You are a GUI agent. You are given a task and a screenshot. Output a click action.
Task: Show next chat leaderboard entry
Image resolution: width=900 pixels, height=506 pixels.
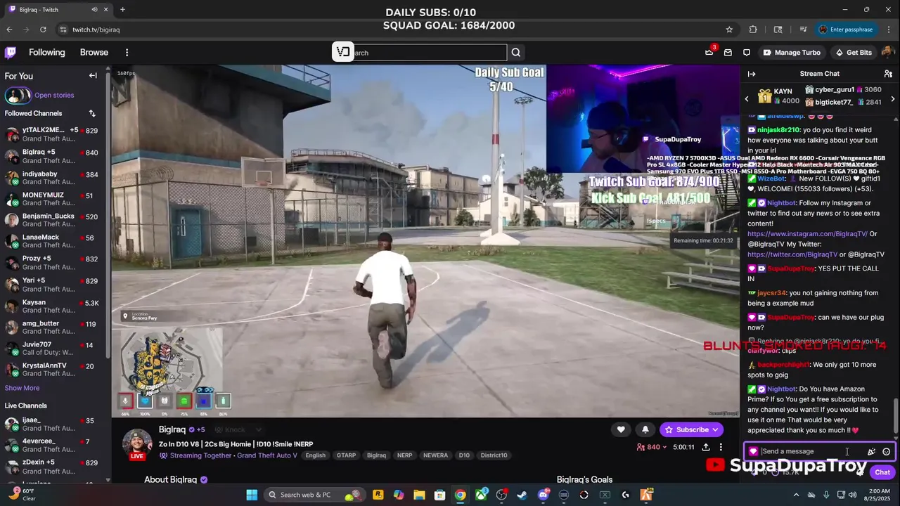tap(893, 99)
